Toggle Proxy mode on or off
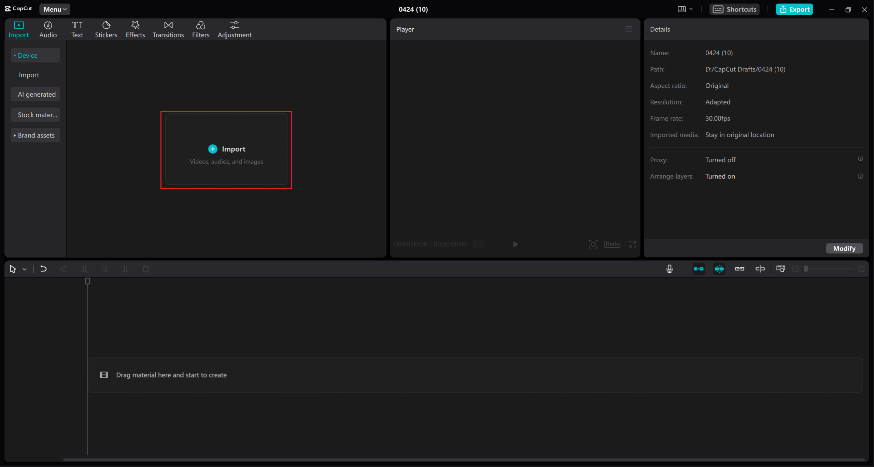The image size is (874, 467). 721,159
